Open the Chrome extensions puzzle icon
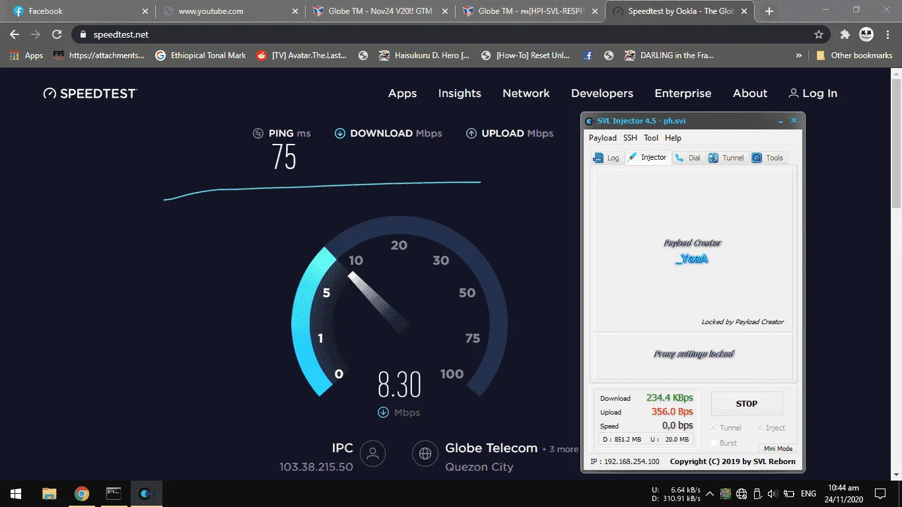This screenshot has height=507, width=902. pos(845,34)
